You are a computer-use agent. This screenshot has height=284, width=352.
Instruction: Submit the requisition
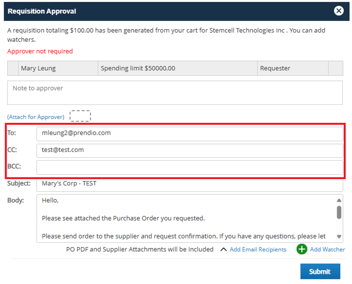(320, 271)
